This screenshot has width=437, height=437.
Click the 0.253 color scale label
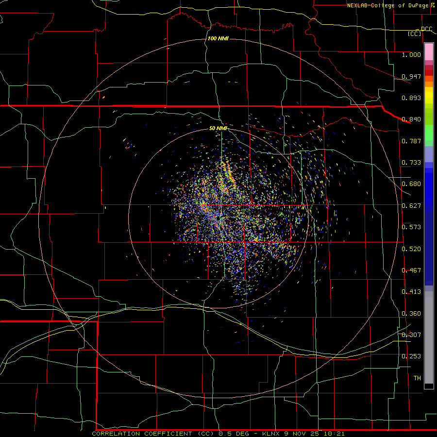click(411, 356)
